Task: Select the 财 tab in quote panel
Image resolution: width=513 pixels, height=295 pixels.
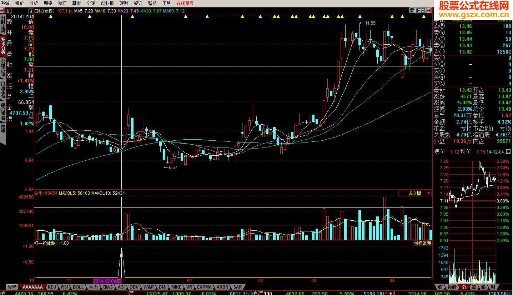Action: coord(493,287)
